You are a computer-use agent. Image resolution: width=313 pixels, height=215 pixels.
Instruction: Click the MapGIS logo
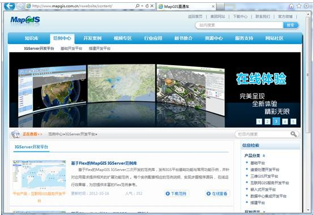(x=25, y=20)
